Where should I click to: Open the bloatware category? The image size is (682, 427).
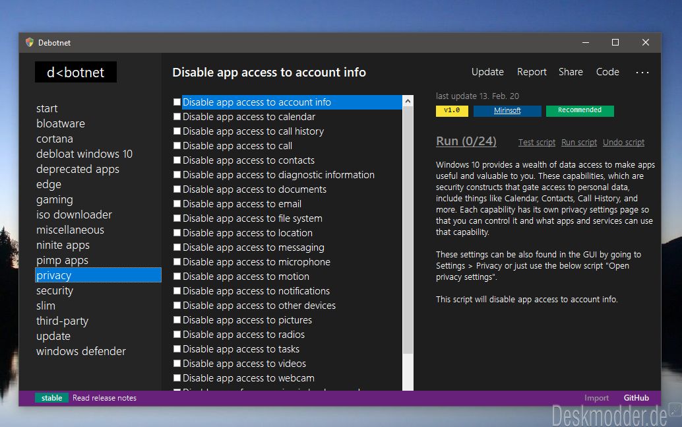[x=61, y=123]
